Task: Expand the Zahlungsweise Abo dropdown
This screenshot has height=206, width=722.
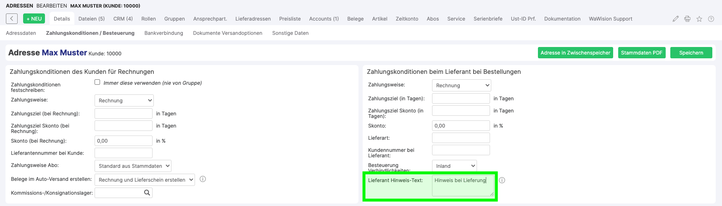Action: pos(133,166)
